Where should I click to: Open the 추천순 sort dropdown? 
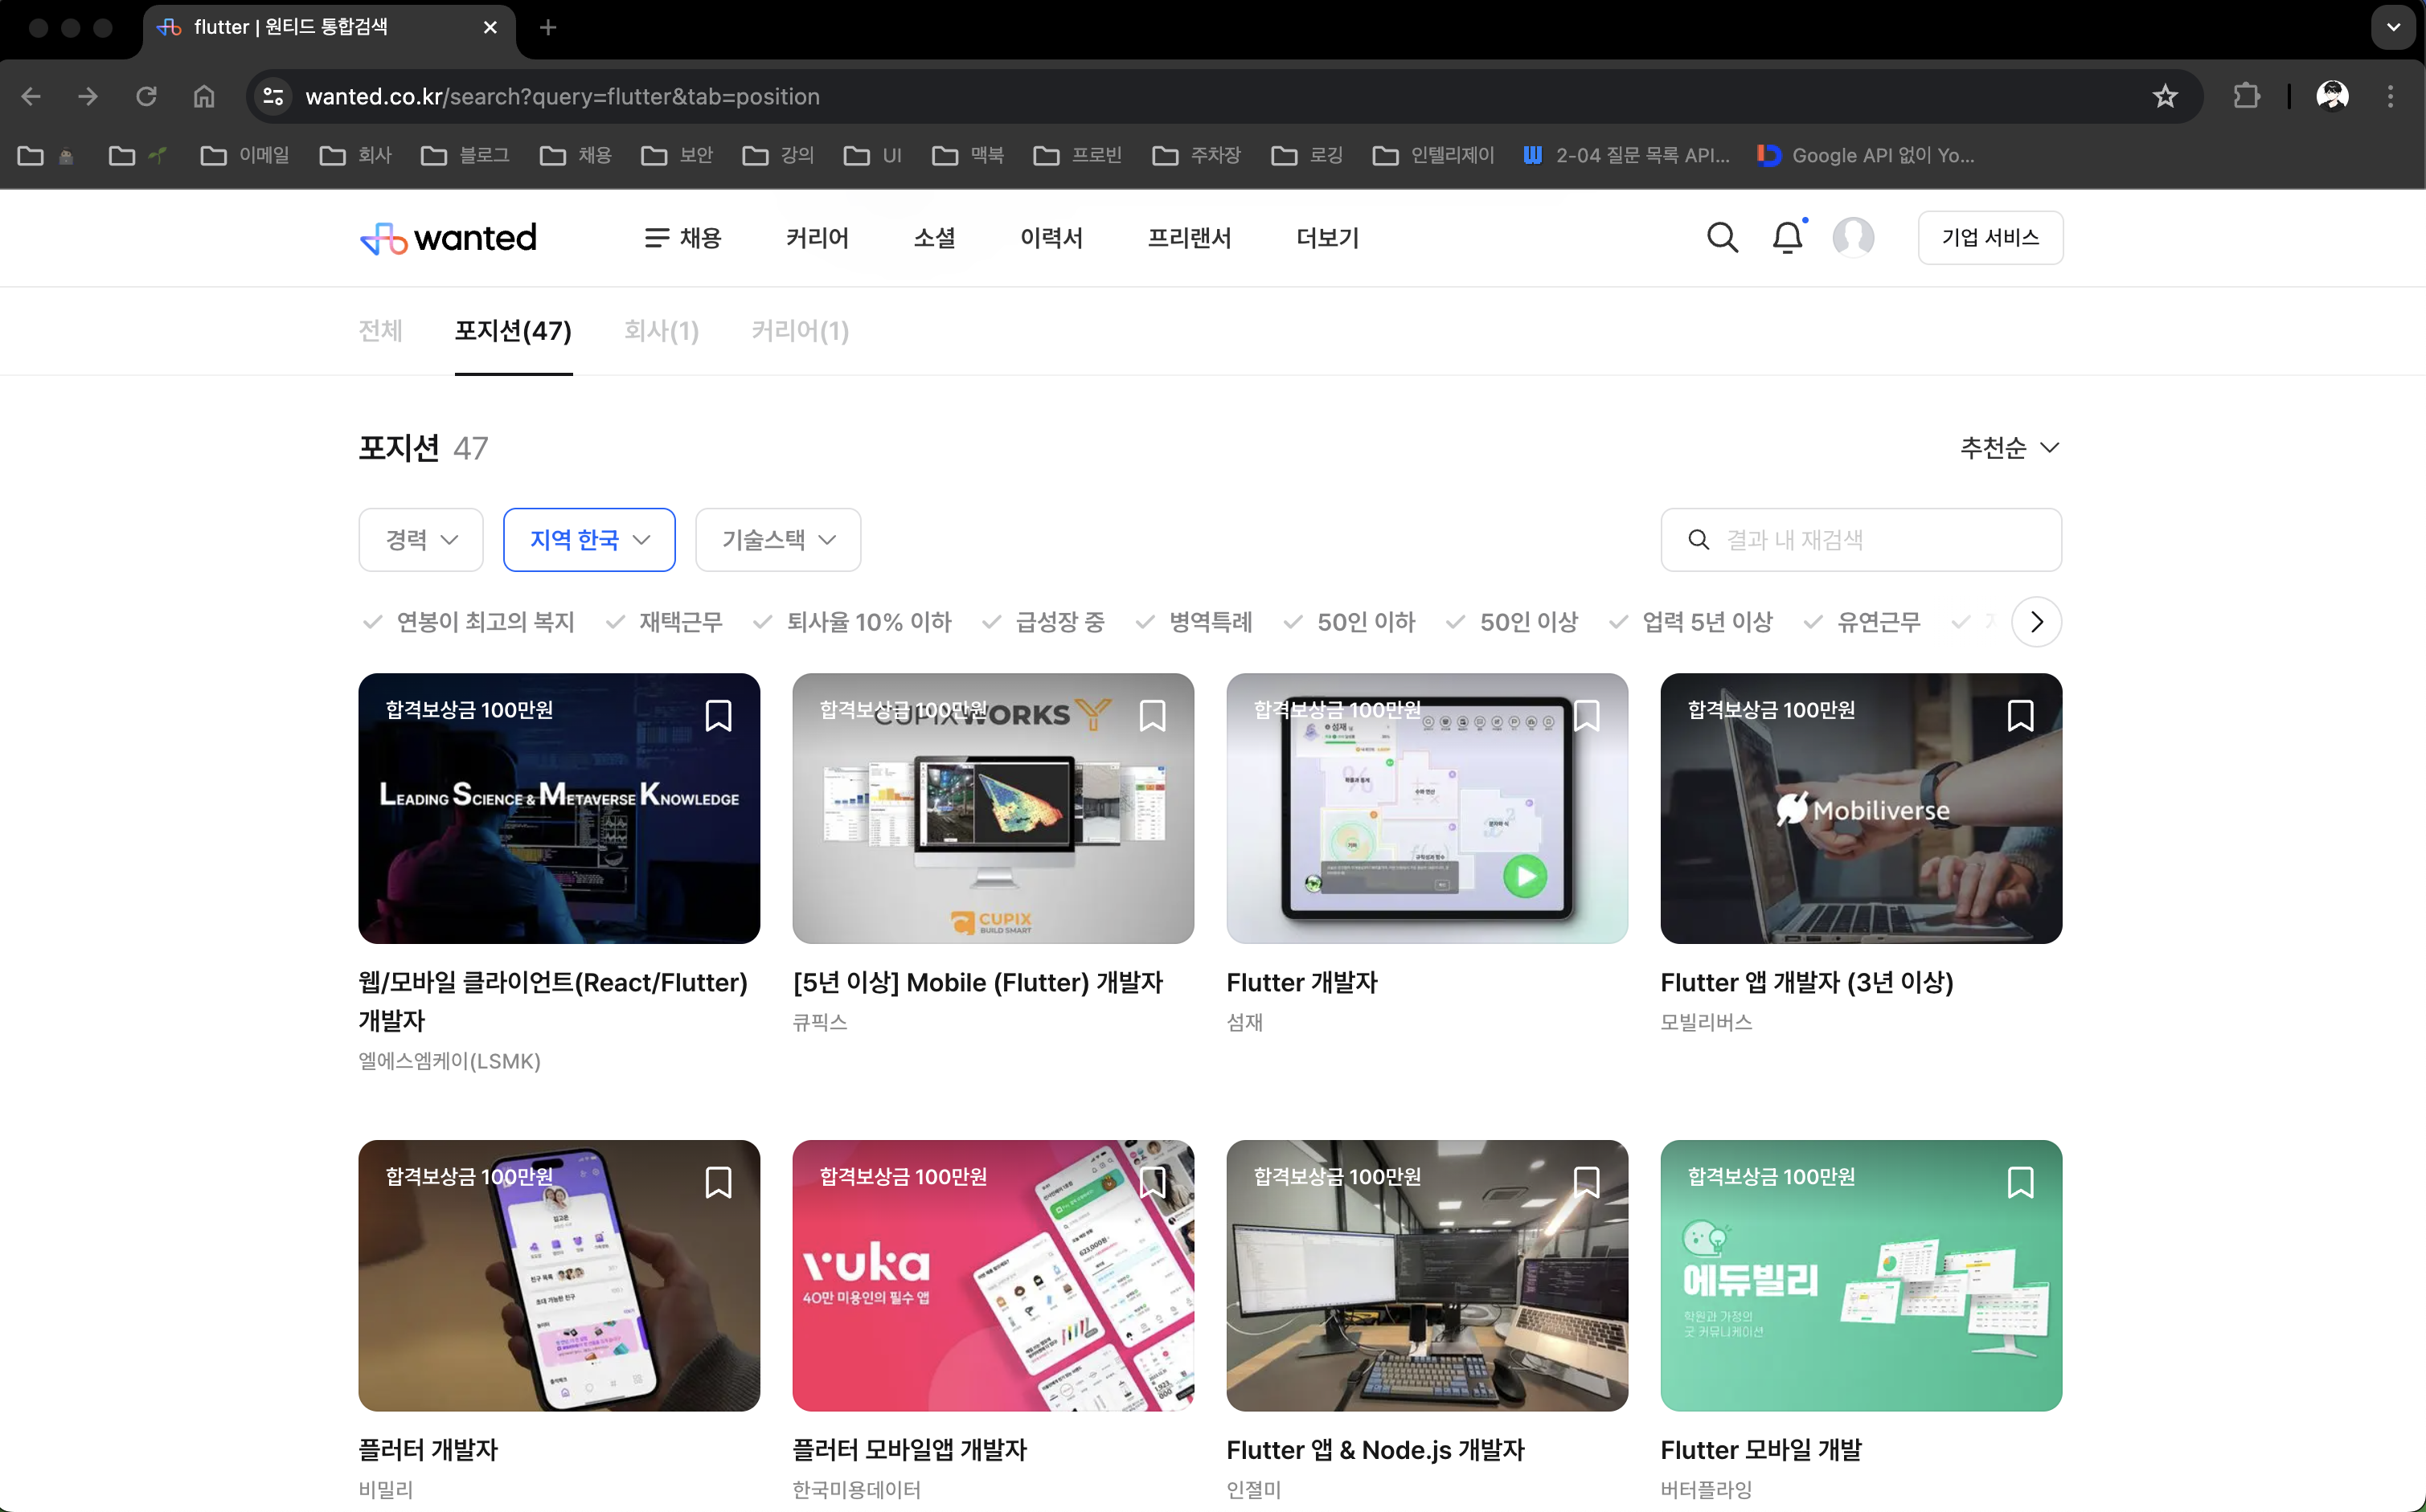pos(2010,447)
